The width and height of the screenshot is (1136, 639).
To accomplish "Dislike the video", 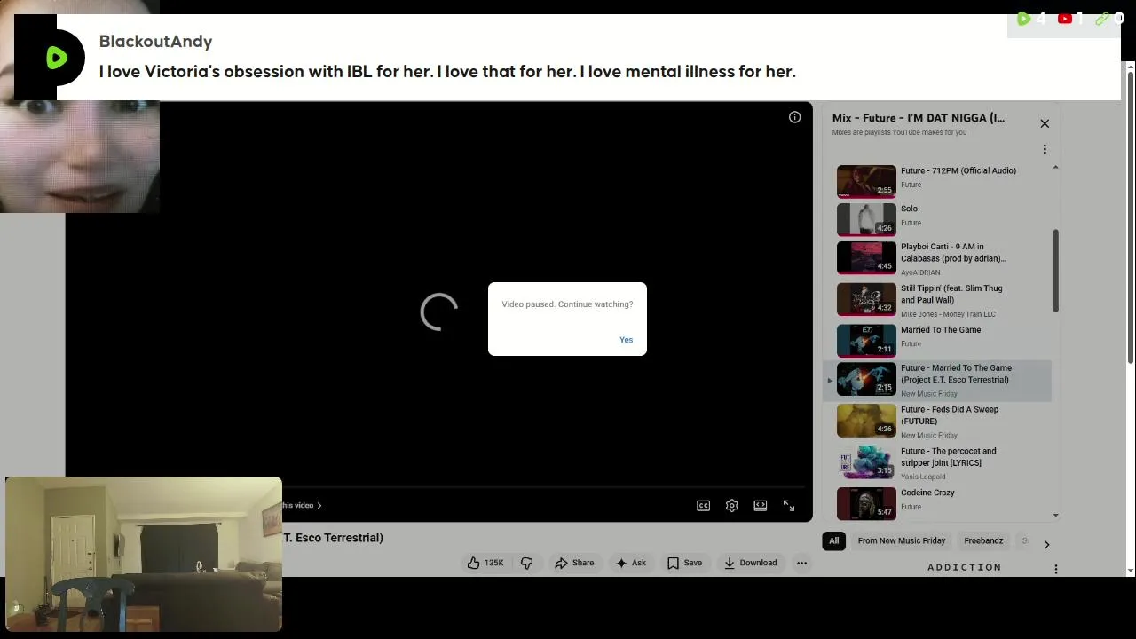I will click(526, 563).
